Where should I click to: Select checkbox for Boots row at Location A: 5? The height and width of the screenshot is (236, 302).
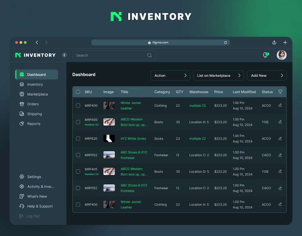tap(78, 122)
